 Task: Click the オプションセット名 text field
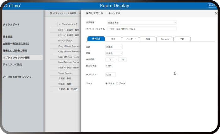tap(142, 29)
